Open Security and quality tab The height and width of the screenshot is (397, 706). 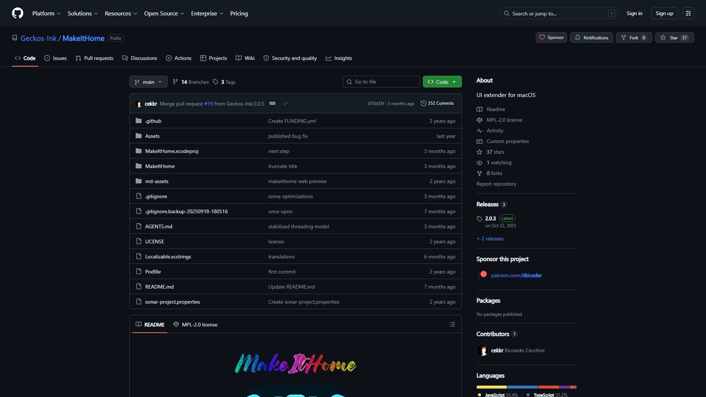pyautogui.click(x=290, y=58)
